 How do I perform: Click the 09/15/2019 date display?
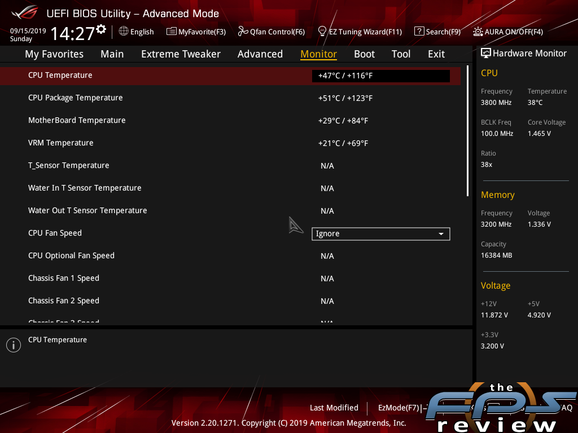[x=28, y=31]
